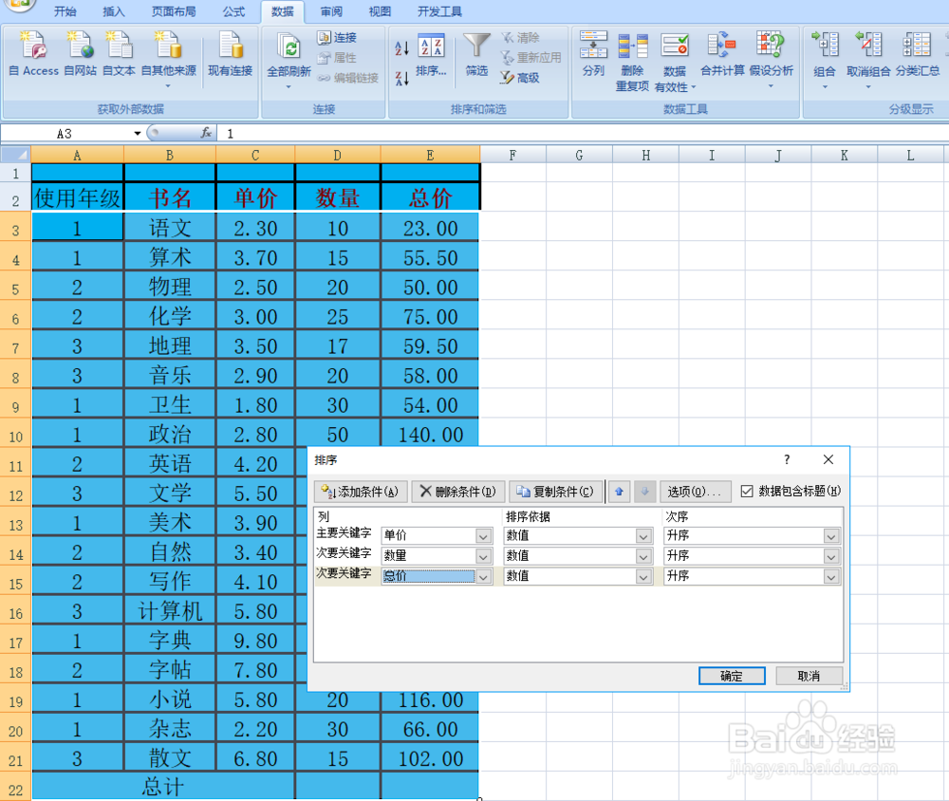The image size is (949, 801).
Task: Click the 总价 header cell
Action: (430, 197)
